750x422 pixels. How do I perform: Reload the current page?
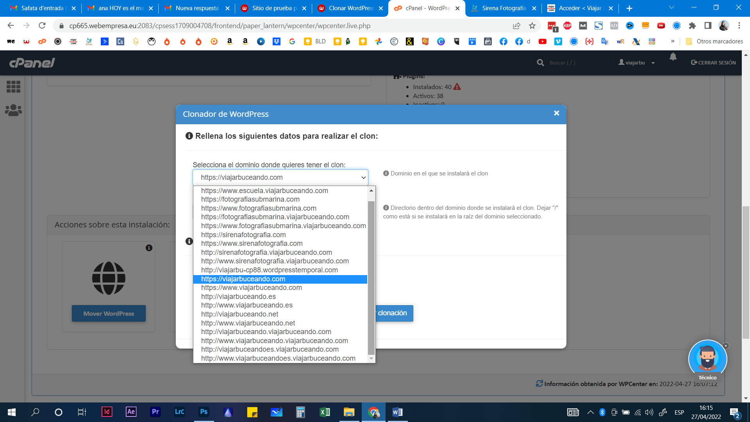42,25
